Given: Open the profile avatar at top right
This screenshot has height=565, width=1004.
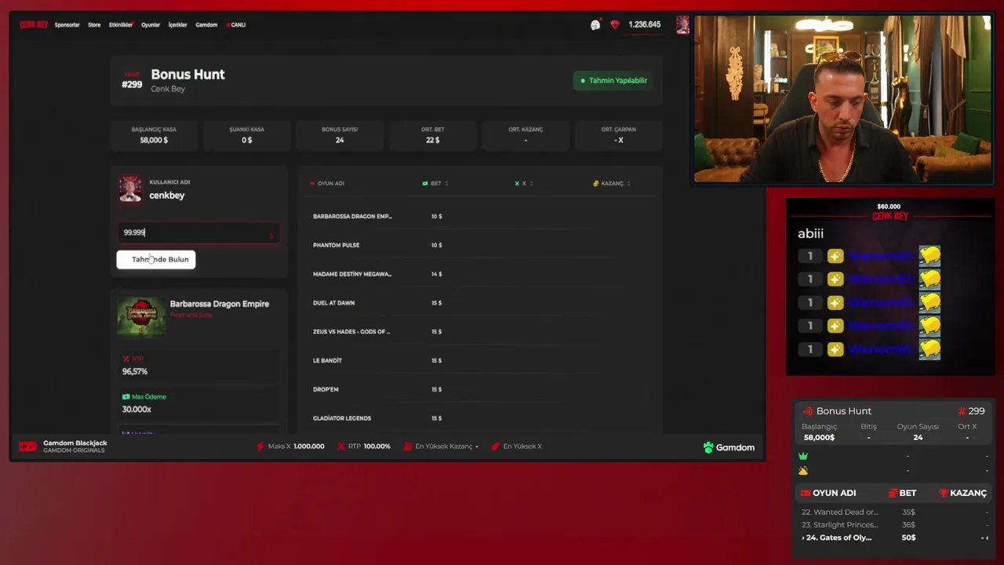Looking at the screenshot, I should coord(682,25).
